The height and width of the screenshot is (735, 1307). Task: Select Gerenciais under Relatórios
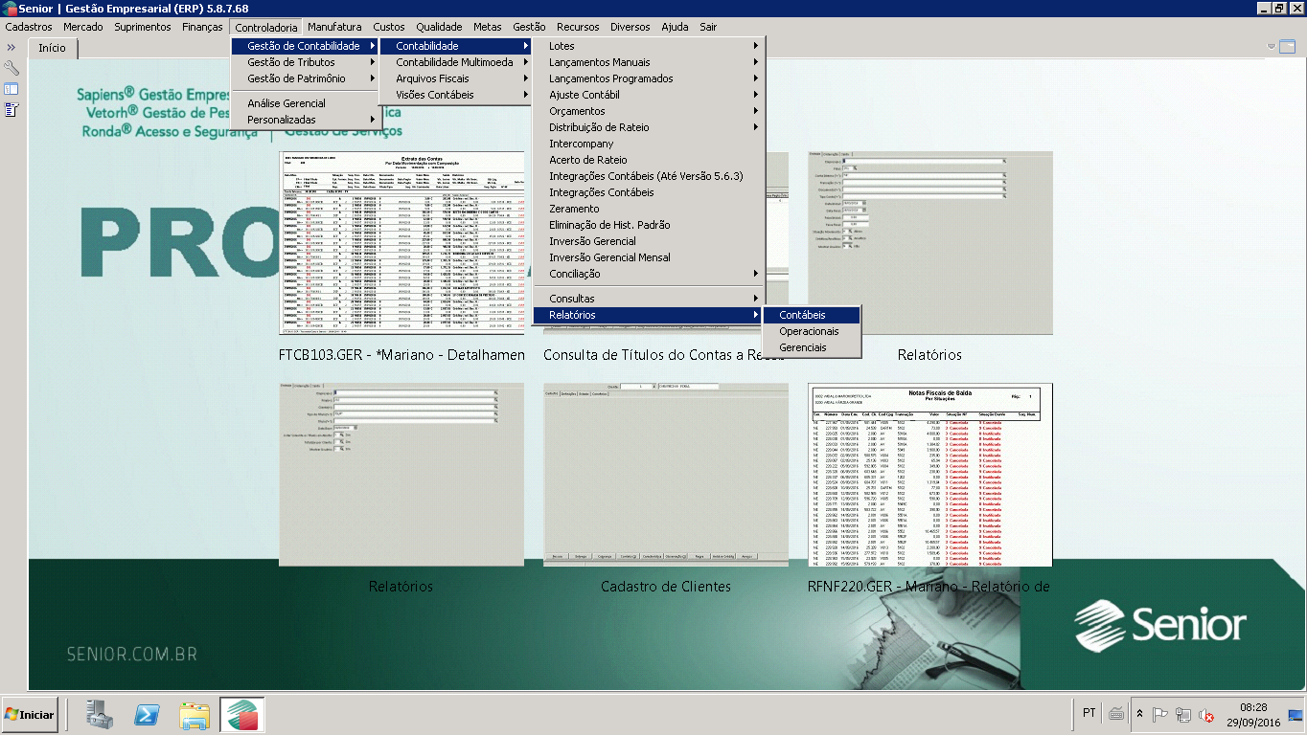[812, 347]
